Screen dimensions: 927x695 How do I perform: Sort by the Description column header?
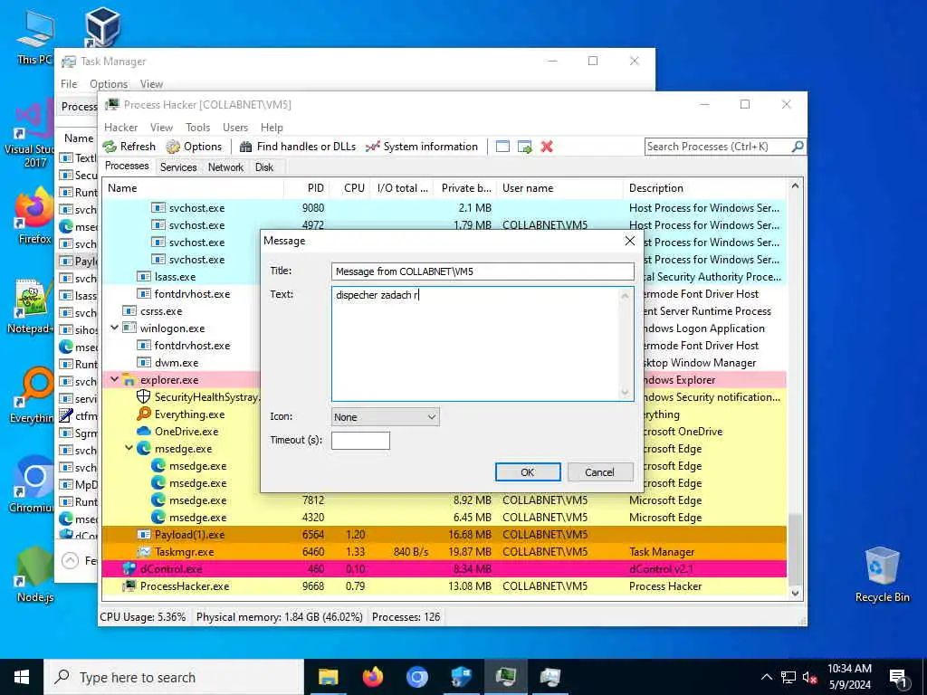pyautogui.click(x=706, y=188)
